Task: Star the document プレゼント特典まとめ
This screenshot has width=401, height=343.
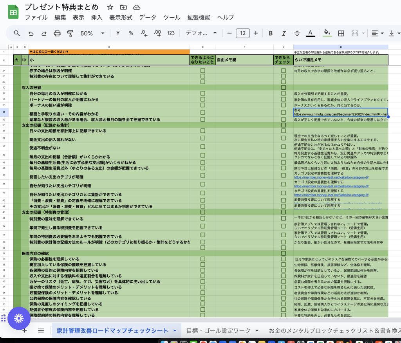Action: (110, 7)
